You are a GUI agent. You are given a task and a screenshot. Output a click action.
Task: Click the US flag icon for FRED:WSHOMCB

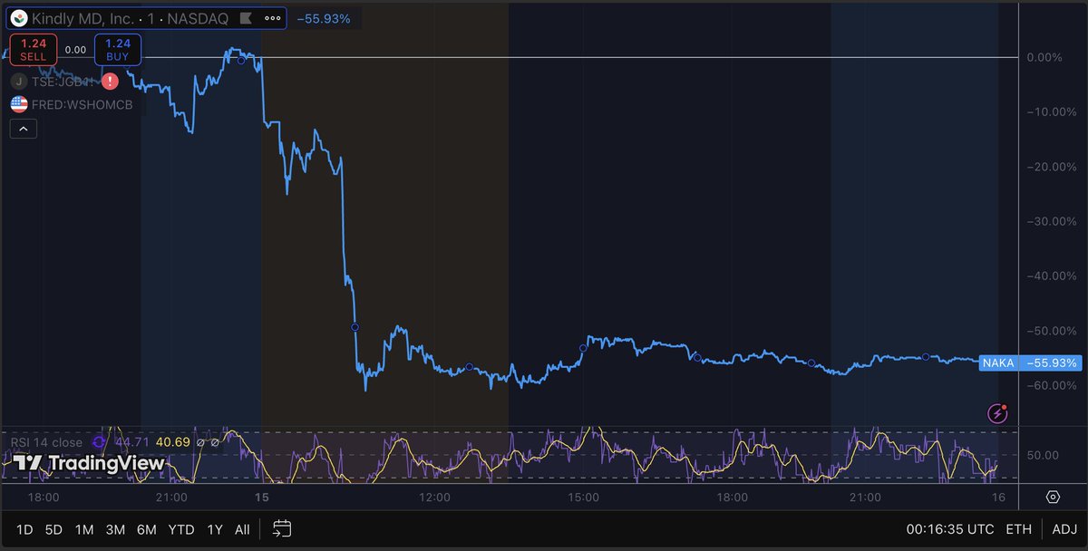tap(19, 104)
